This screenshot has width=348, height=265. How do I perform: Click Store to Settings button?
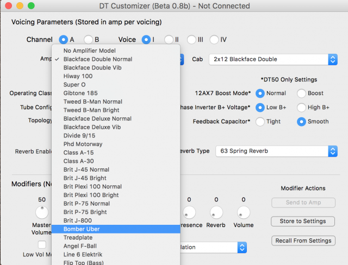click(303, 221)
